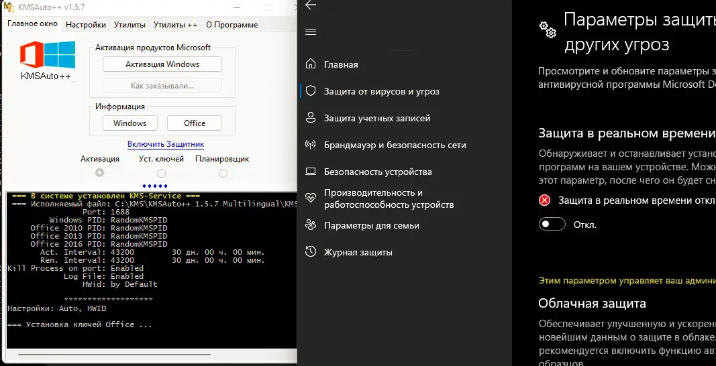Image resolution: width=716 pixels, height=366 pixels.
Task: Click the KMSAuto++ title bar app icon
Action: tap(8, 8)
